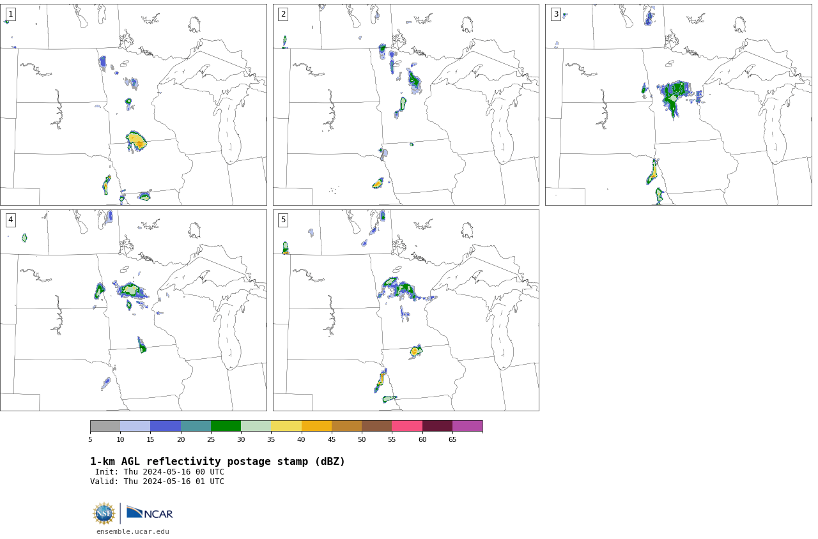Click the blue 15-20 dBZ color swatch

coord(166,426)
